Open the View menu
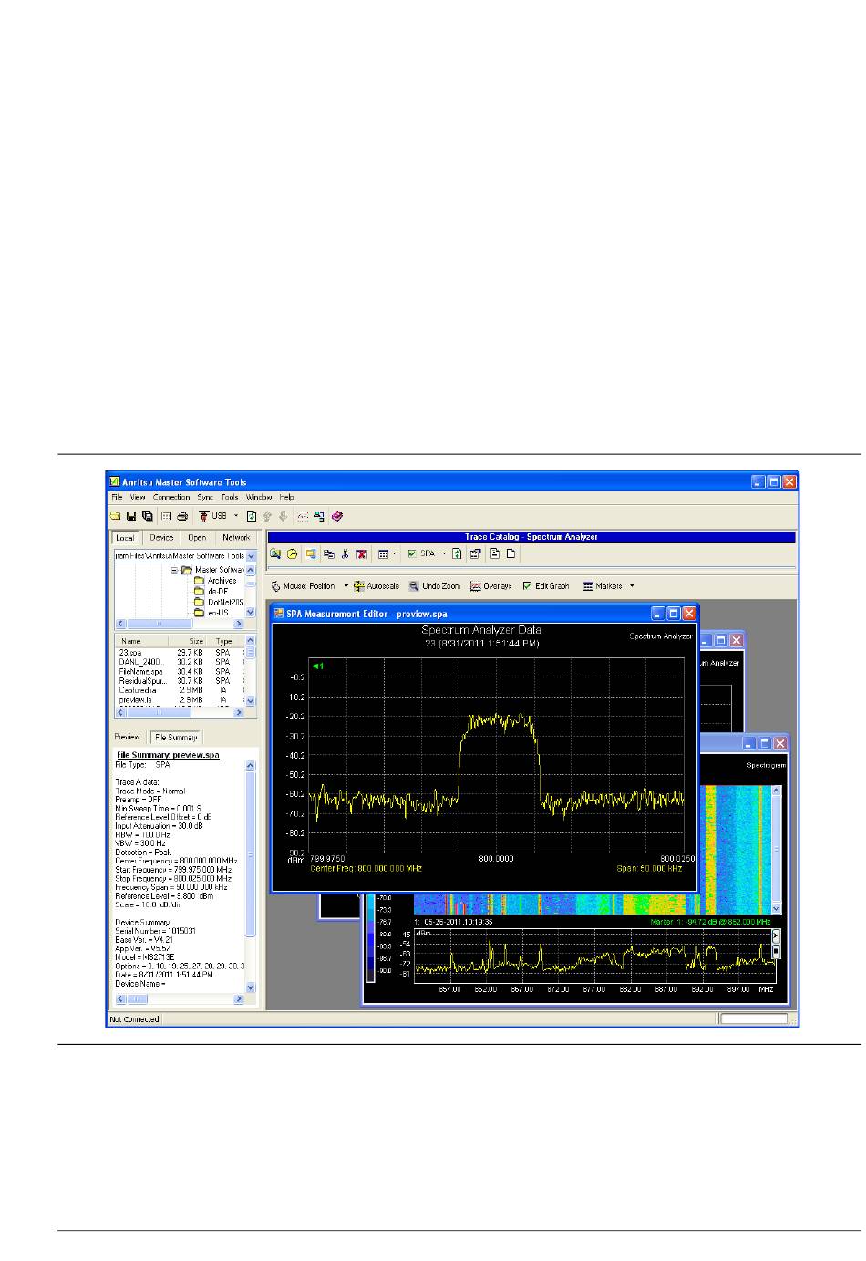The height and width of the screenshot is (1261, 866). [138, 498]
